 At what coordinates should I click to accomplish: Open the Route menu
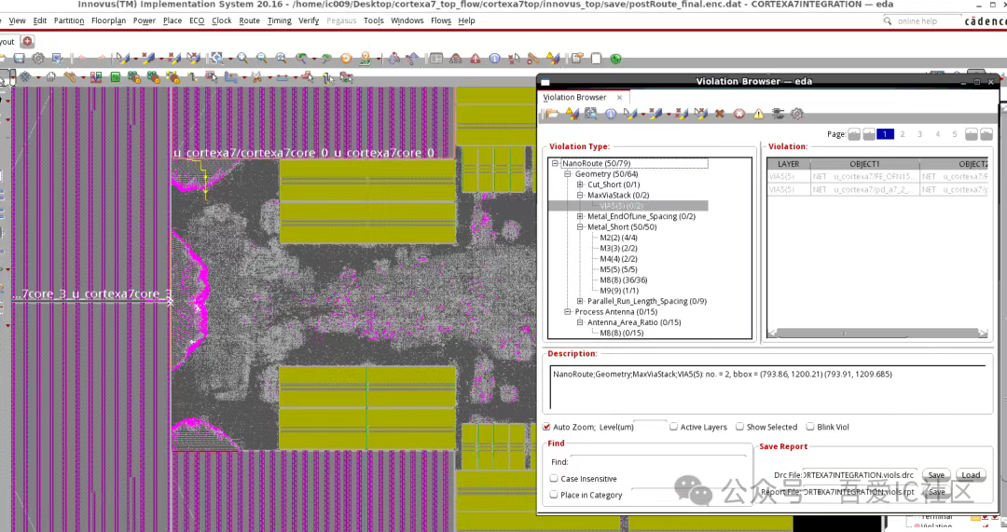[x=249, y=20]
